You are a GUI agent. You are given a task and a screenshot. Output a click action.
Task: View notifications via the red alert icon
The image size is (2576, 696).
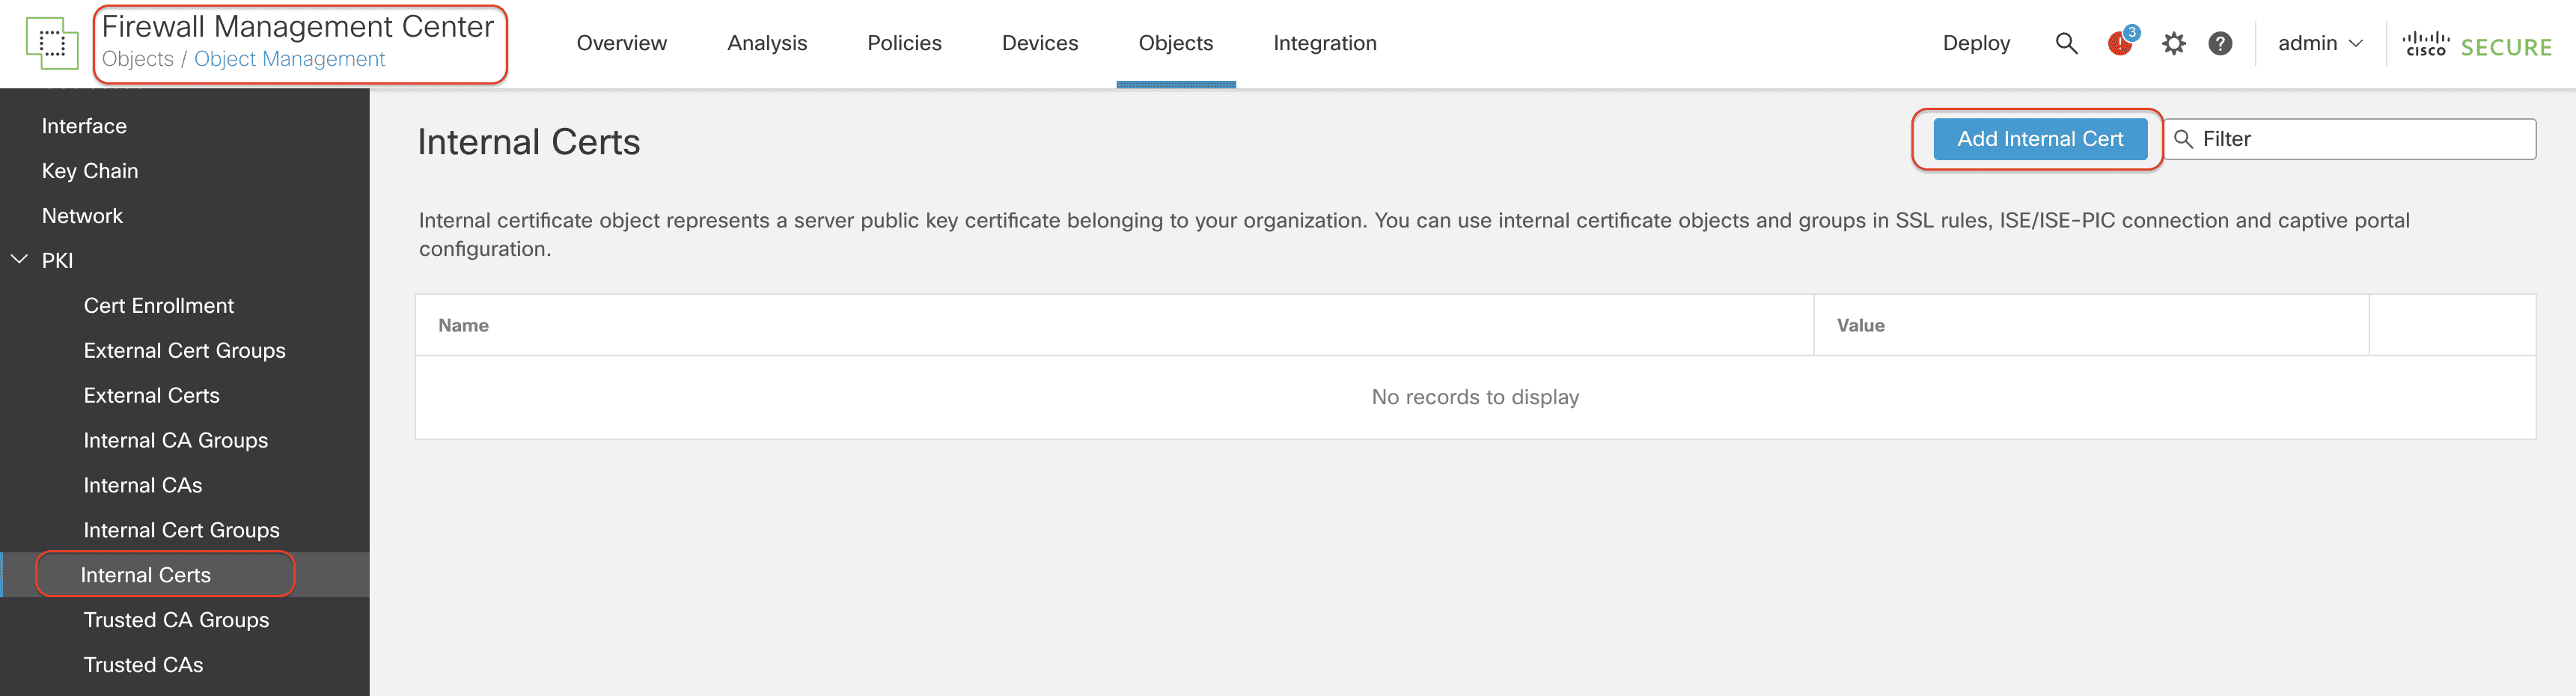pyautogui.click(x=2119, y=43)
